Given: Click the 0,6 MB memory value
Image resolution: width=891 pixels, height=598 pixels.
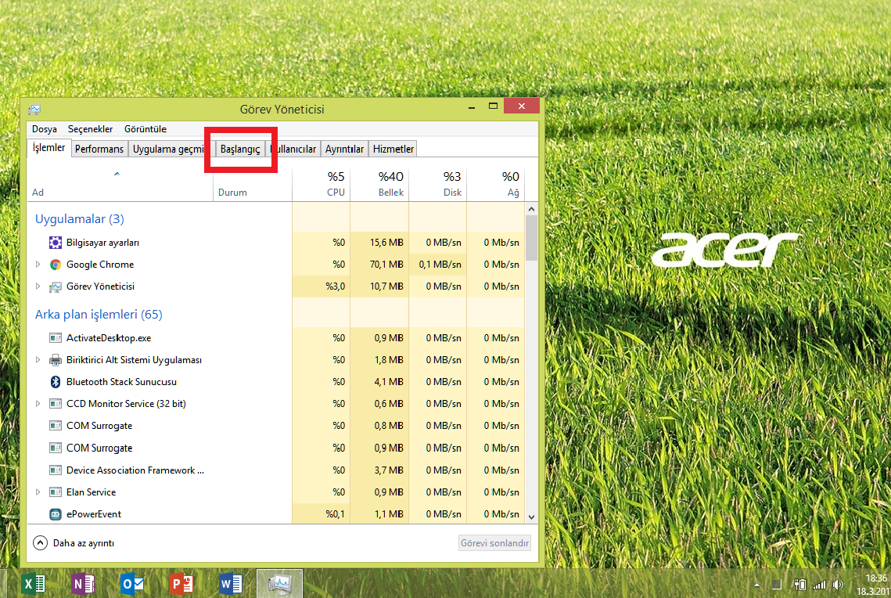Looking at the screenshot, I should click(389, 404).
